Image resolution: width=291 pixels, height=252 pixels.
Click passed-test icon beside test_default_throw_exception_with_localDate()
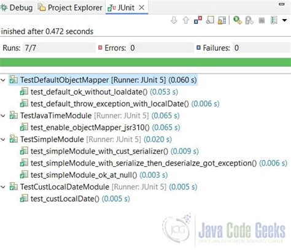24,104
